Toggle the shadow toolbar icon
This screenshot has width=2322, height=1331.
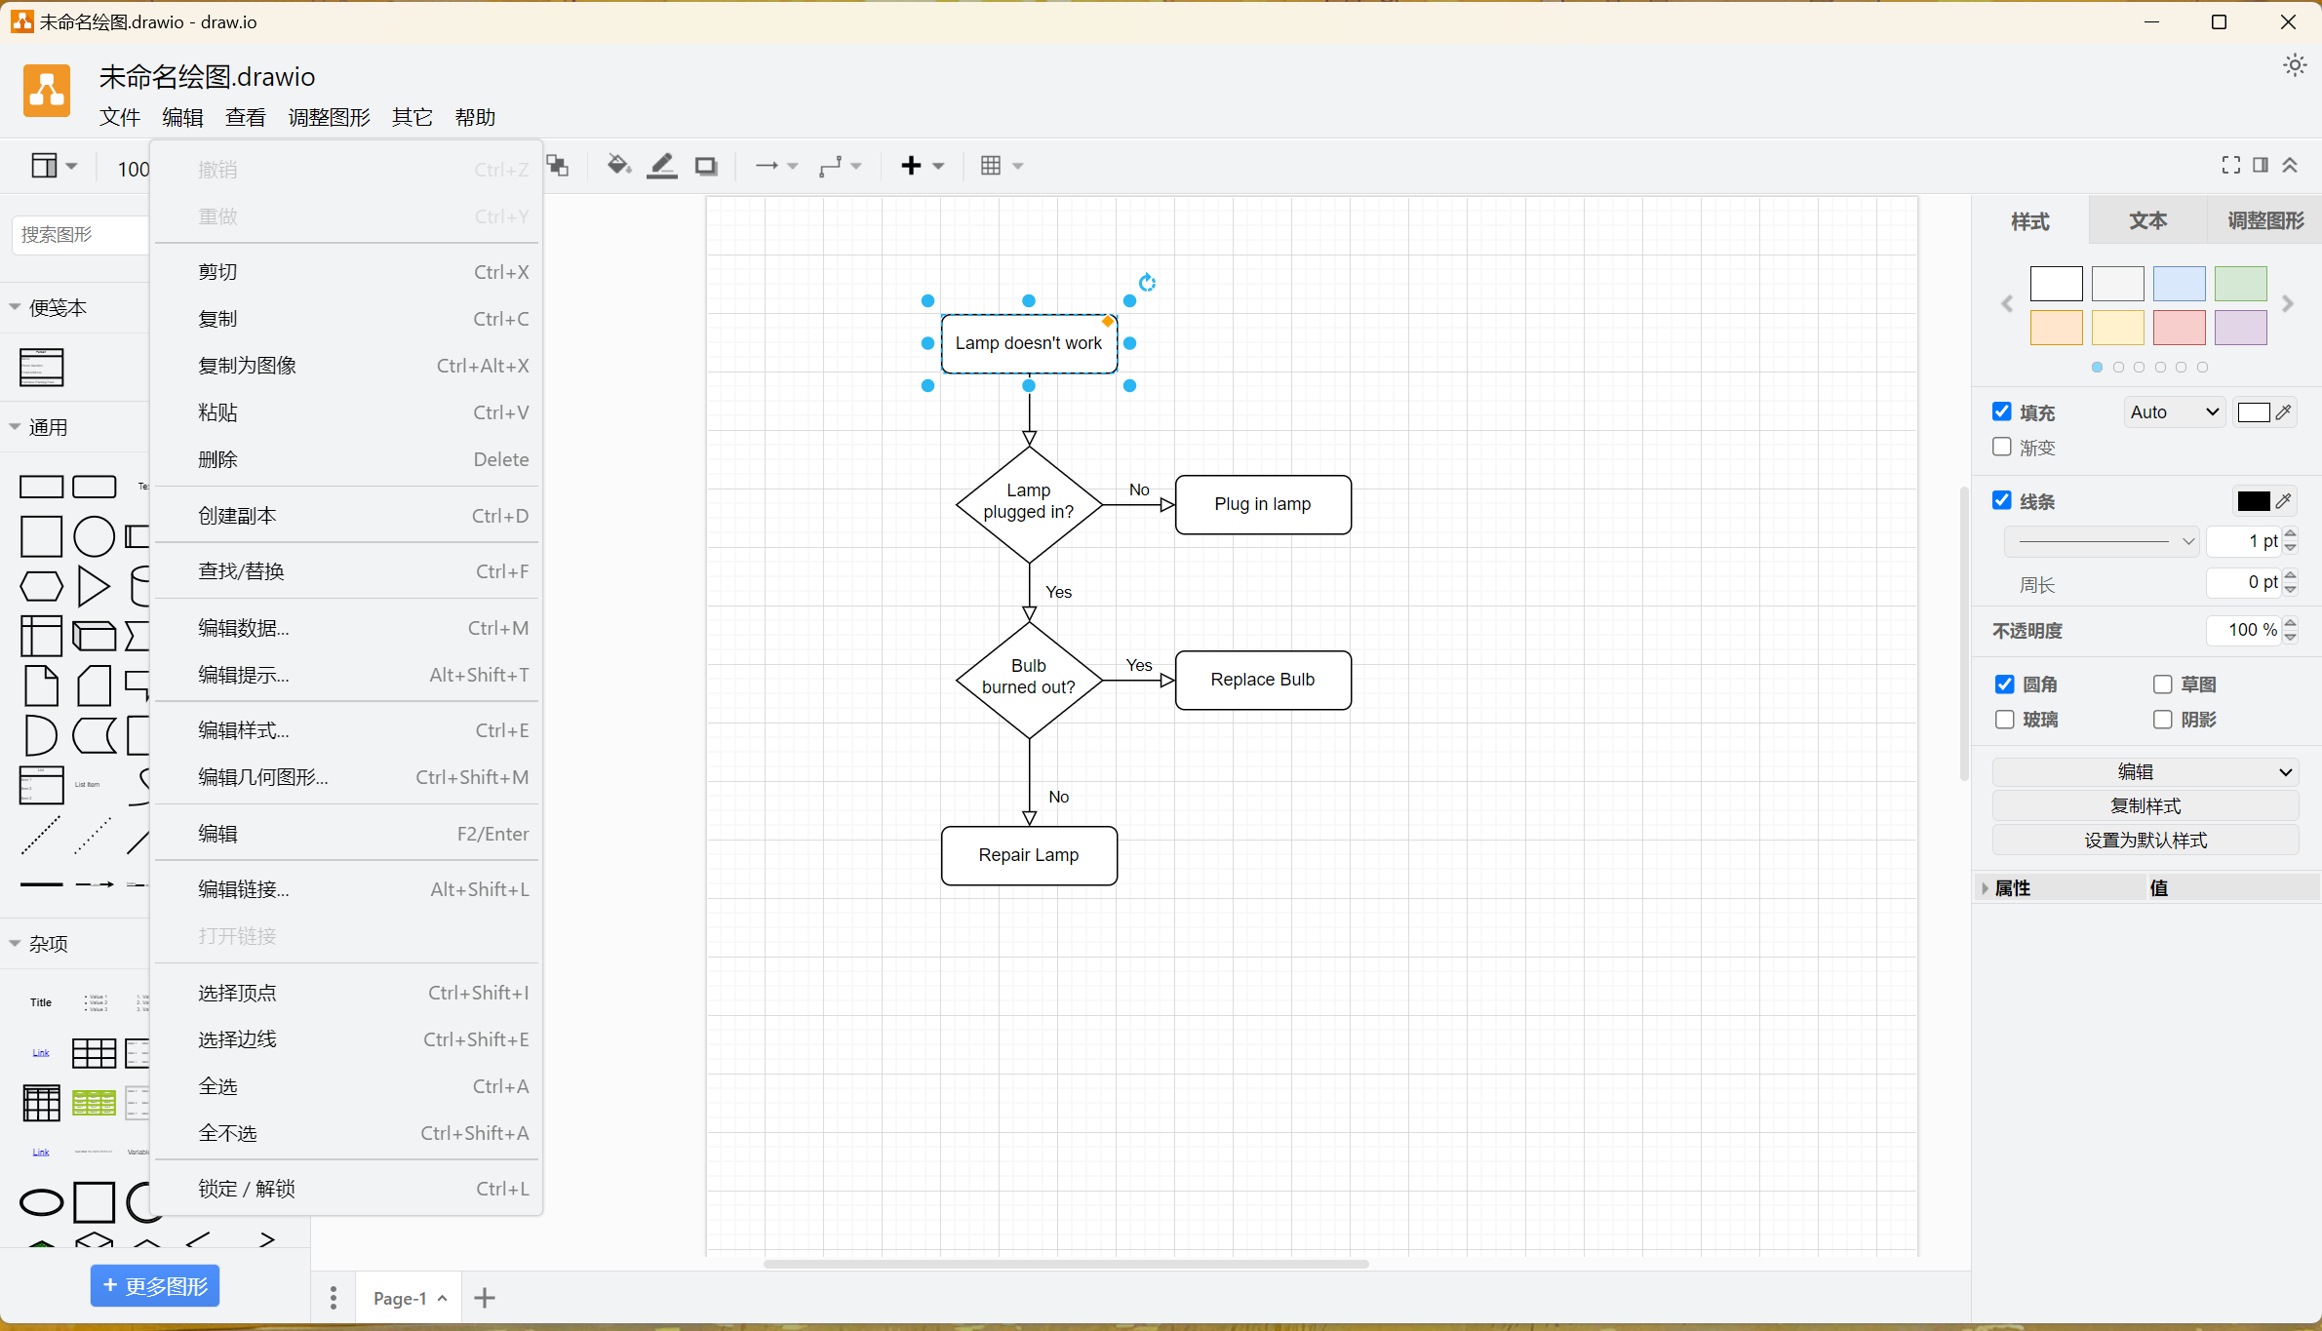(x=706, y=166)
